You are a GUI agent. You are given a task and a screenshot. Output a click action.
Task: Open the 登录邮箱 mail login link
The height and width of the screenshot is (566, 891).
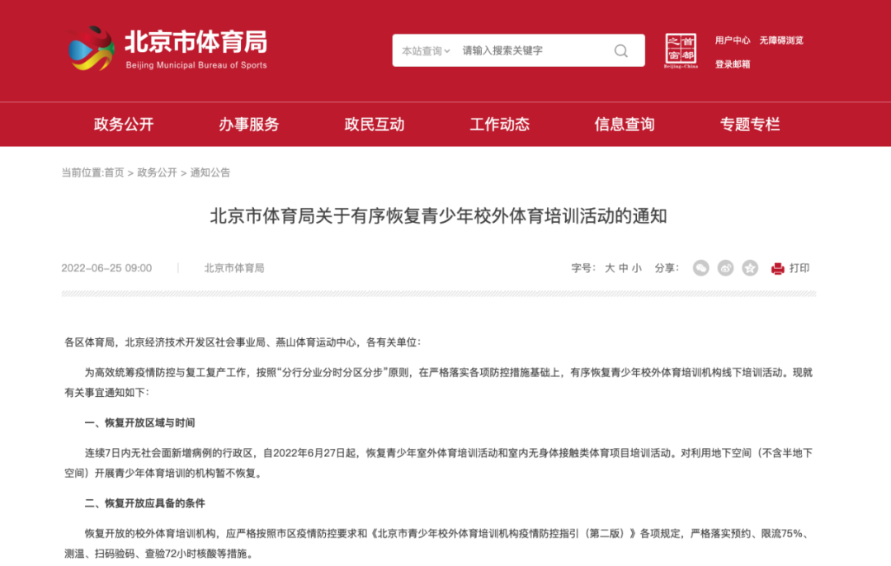(733, 64)
